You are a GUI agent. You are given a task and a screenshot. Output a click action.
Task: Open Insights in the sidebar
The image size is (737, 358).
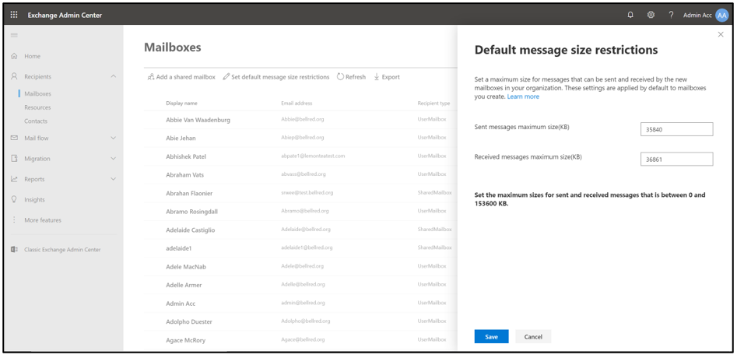pyautogui.click(x=35, y=200)
